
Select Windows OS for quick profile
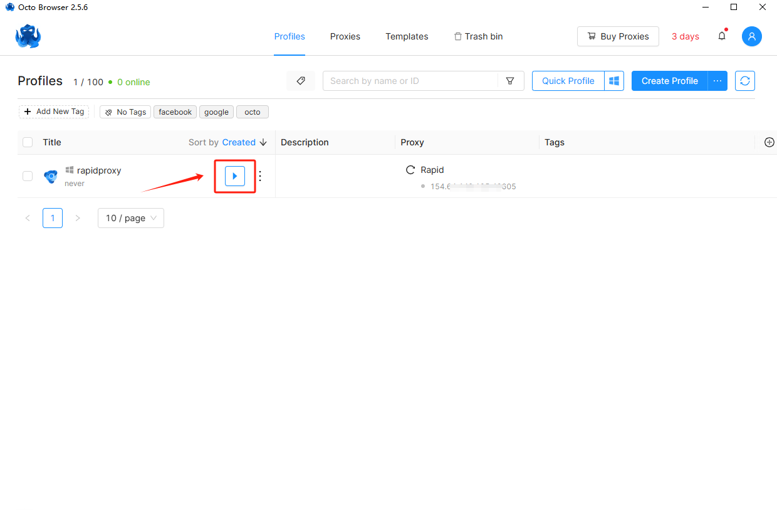click(x=614, y=81)
